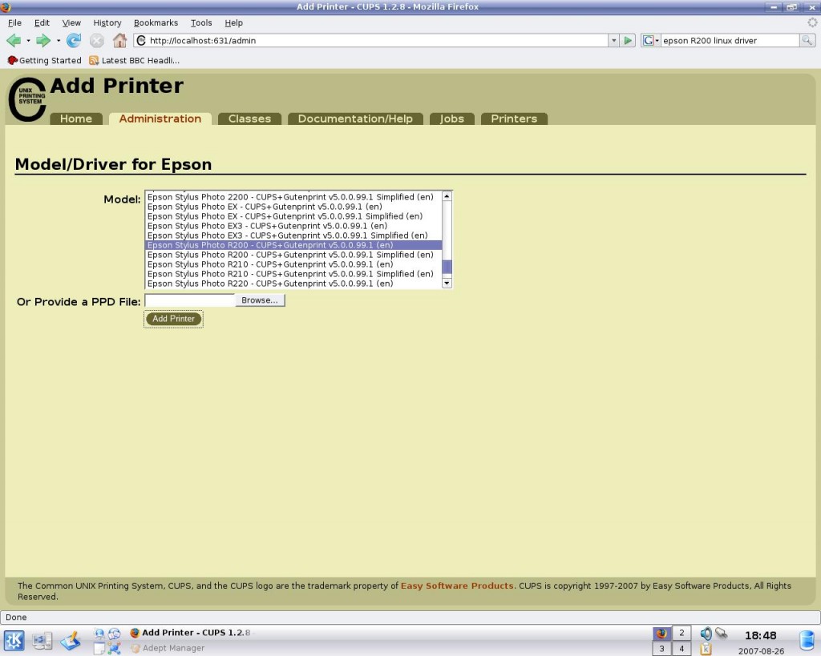
Task: Switch to the Classes tab
Action: click(x=250, y=119)
